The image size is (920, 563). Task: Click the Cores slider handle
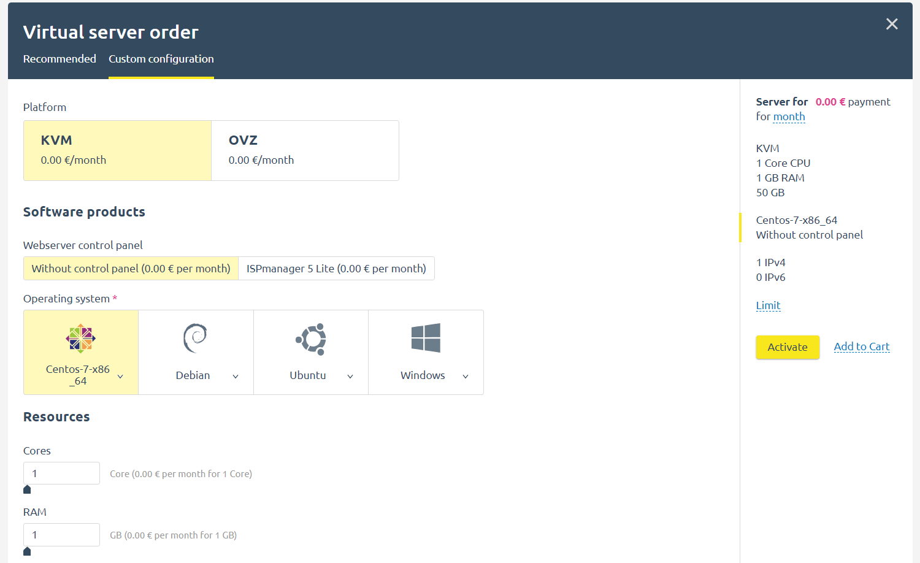27,489
